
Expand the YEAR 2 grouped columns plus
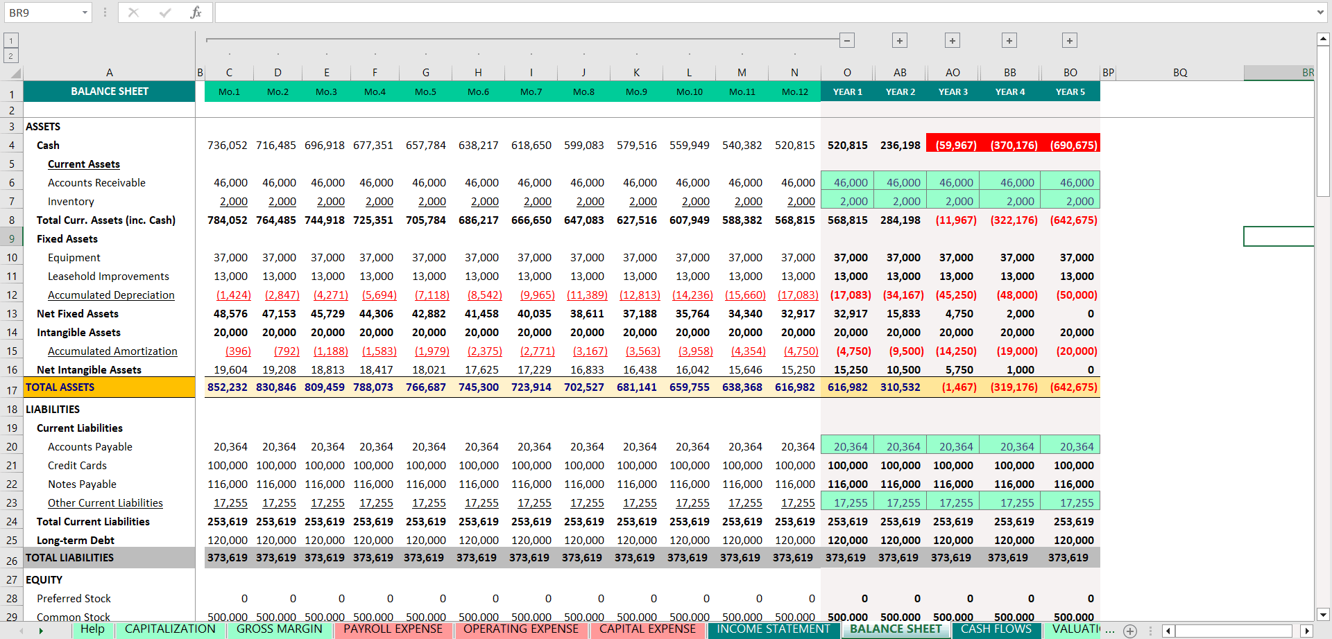tap(900, 41)
